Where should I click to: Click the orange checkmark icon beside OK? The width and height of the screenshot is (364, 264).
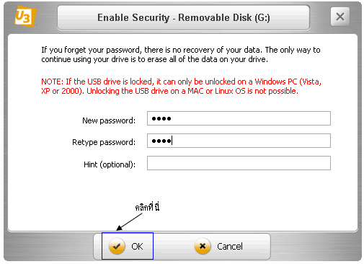(117, 246)
